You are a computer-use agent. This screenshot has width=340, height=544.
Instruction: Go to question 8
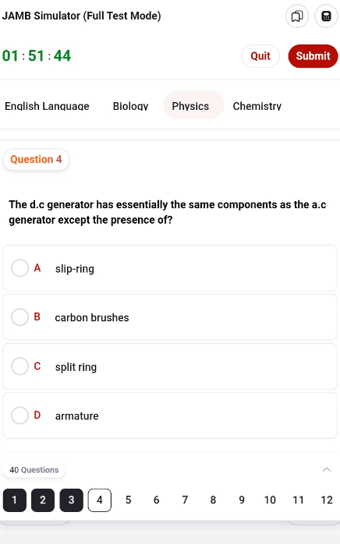pyautogui.click(x=213, y=500)
